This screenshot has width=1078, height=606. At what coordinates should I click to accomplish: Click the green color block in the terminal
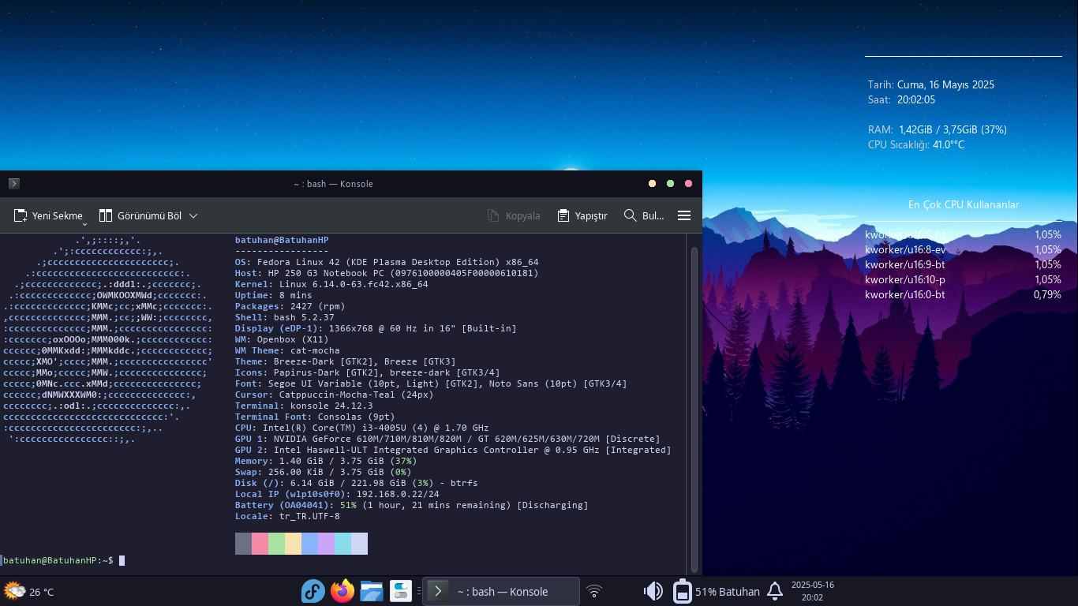coord(276,544)
